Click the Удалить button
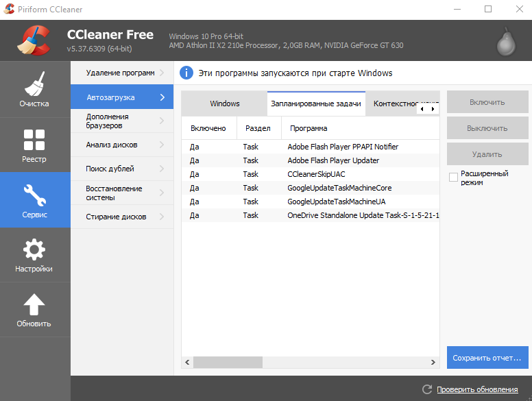Screen dimensions: 532x401 click(x=487, y=154)
